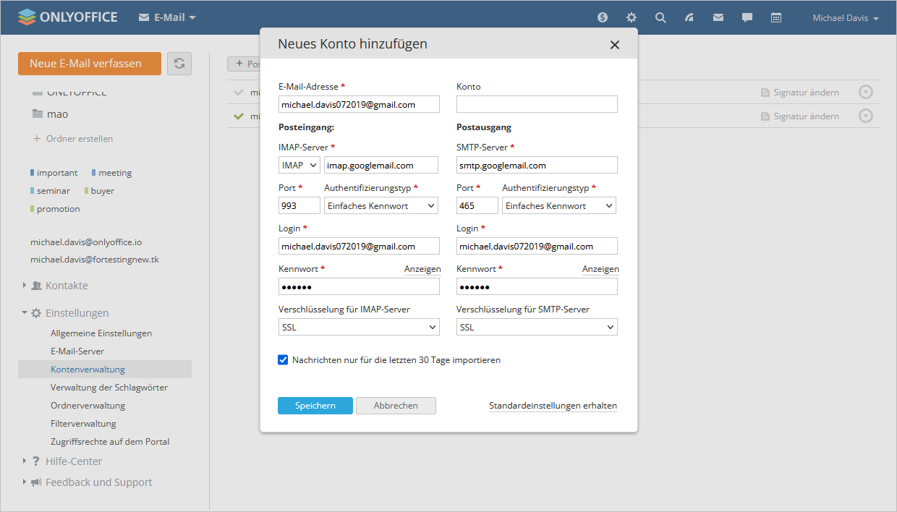Click the Speichern button
The image size is (897, 512).
(x=315, y=406)
